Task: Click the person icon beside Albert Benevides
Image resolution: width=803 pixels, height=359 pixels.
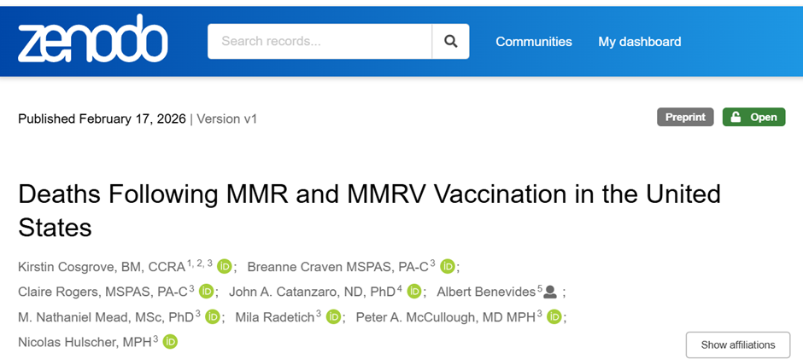Action: click(x=550, y=292)
